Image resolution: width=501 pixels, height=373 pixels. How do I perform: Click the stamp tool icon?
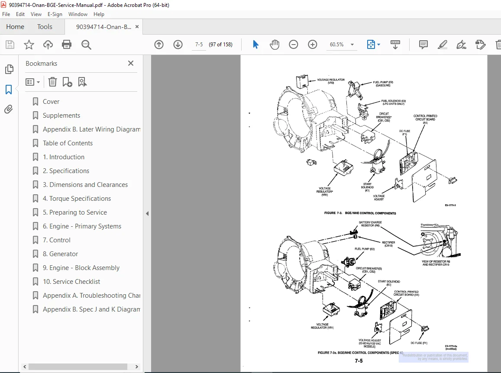tap(481, 45)
